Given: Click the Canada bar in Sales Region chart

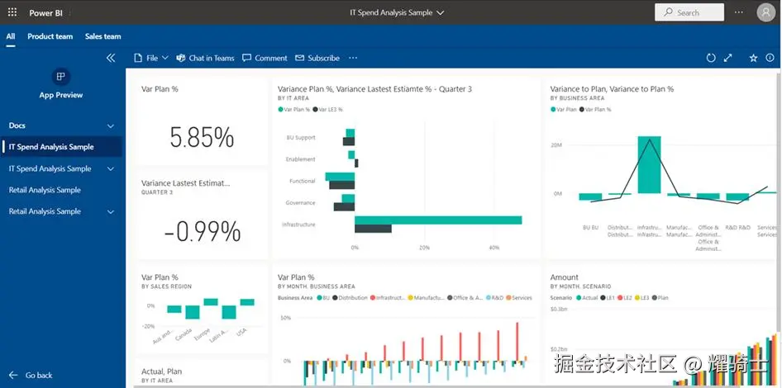Looking at the screenshot, I should 192,312.
